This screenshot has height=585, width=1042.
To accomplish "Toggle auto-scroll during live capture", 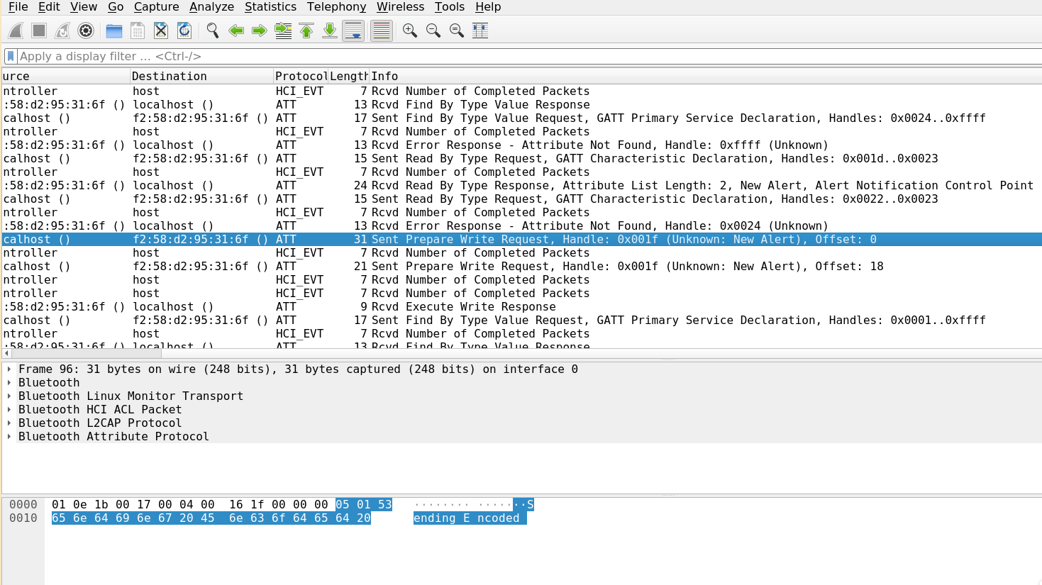I will [353, 30].
